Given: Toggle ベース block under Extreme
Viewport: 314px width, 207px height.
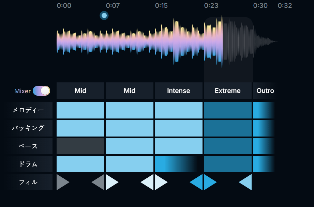Looking at the screenshot, I should pyautogui.click(x=228, y=146).
